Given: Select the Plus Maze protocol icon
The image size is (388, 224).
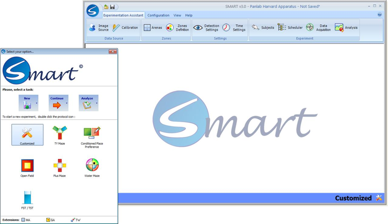Looking at the screenshot, I should click(60, 168).
